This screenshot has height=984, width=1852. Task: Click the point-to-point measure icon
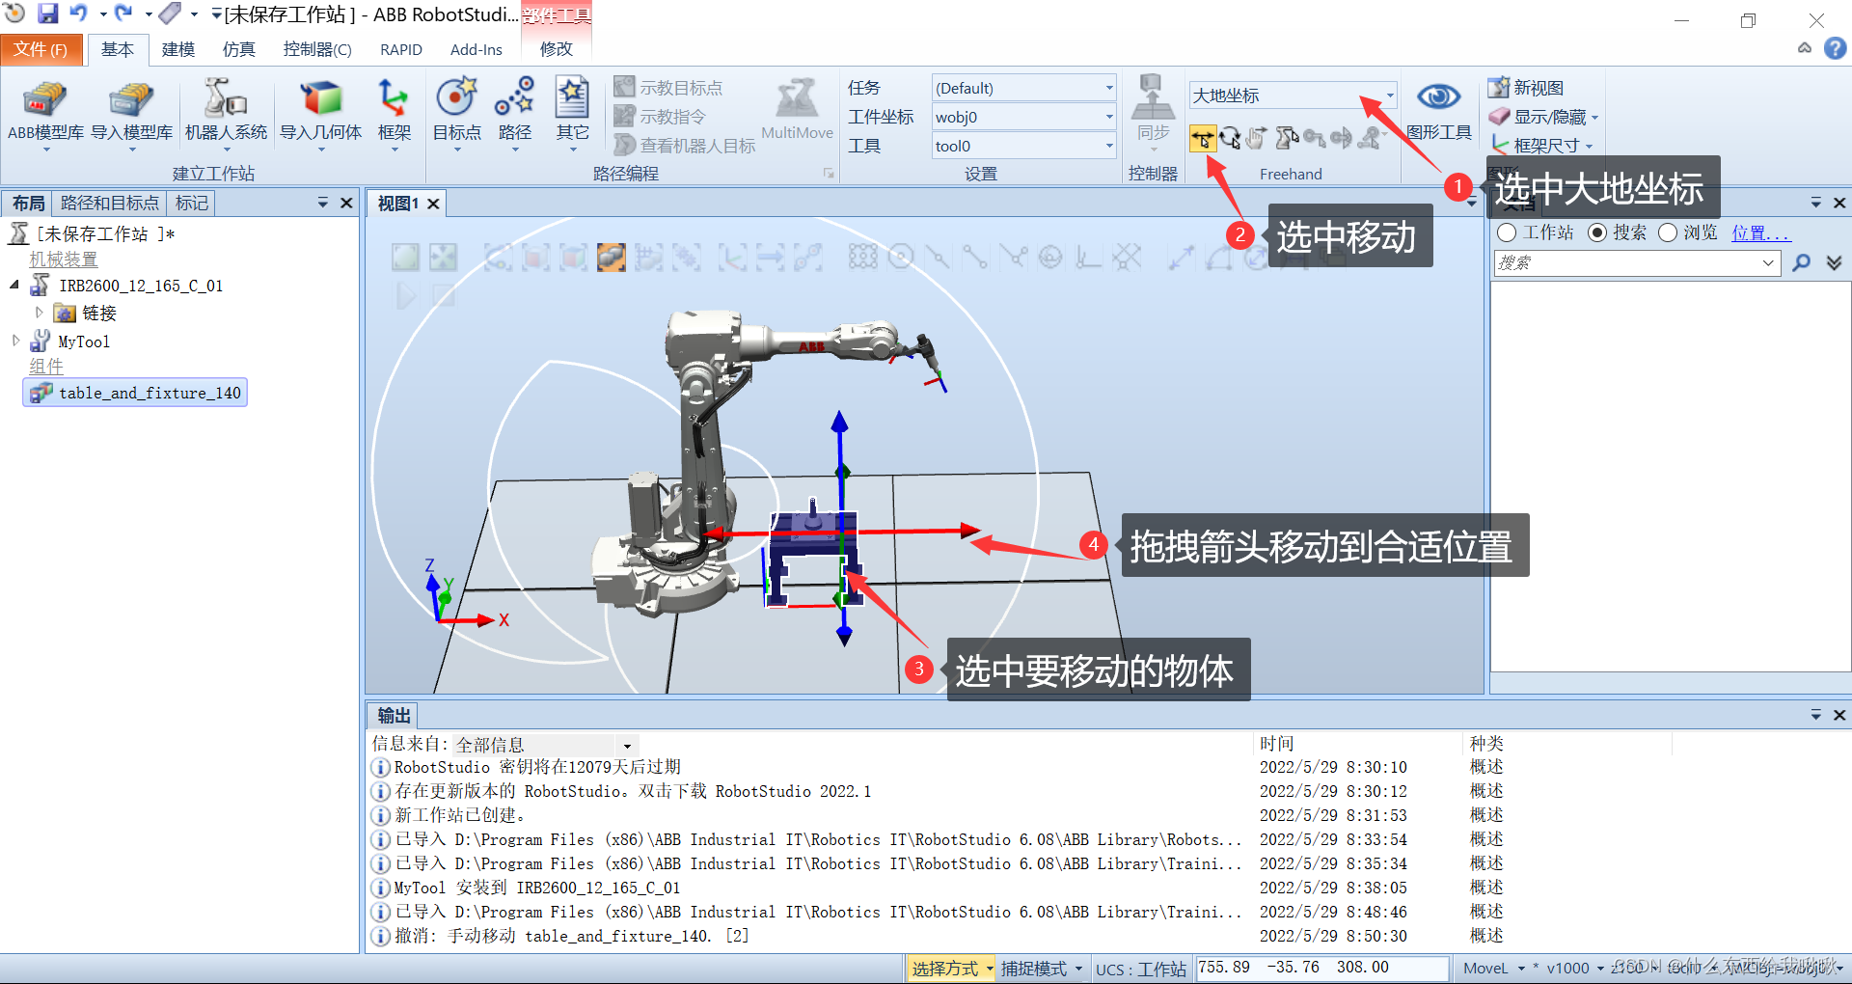tap(1181, 257)
